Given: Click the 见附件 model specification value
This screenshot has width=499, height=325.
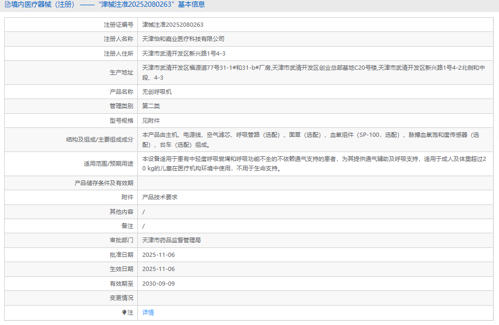Looking at the screenshot, I should [151, 121].
